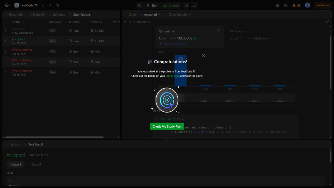Click the submissions panel horizontal scrollbar

click(54, 137)
